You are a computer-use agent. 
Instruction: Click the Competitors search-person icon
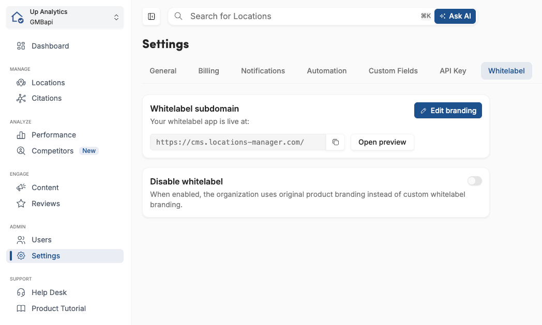(21, 151)
